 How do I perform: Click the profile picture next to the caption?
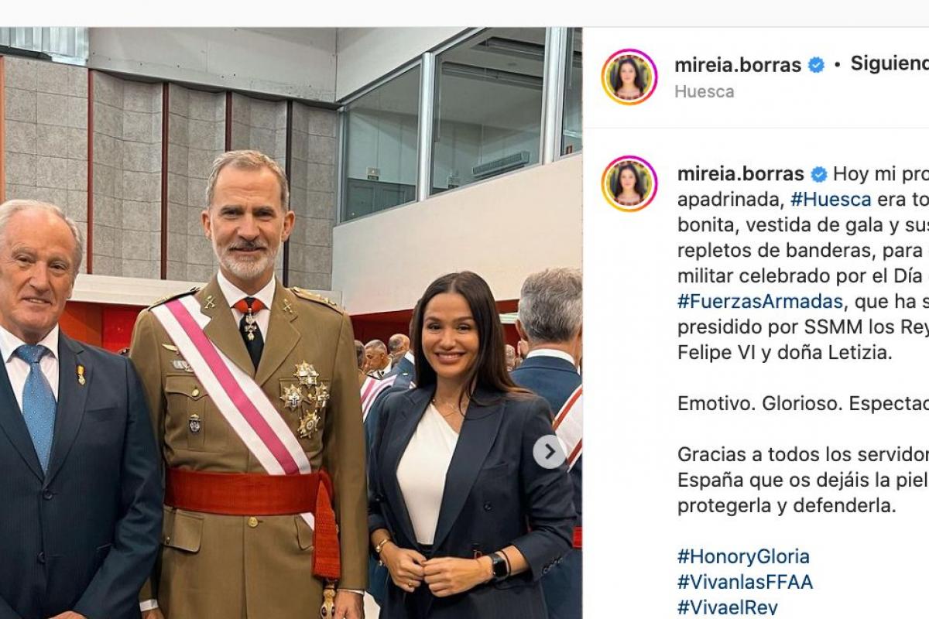tap(629, 183)
